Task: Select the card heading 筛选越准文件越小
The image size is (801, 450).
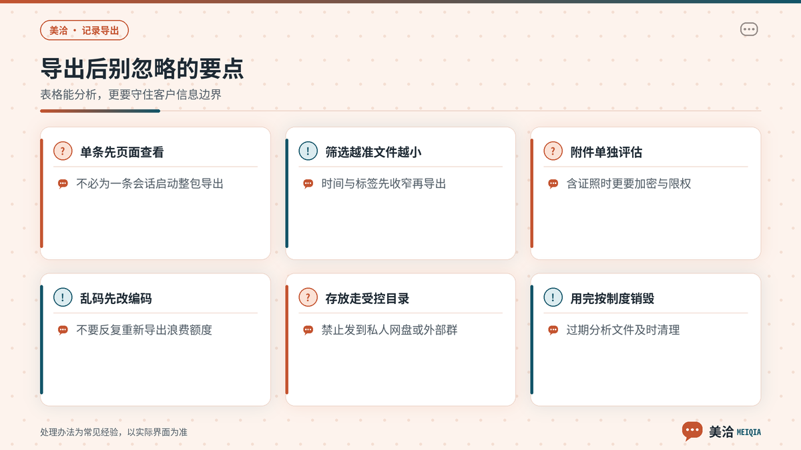Action: click(x=373, y=152)
